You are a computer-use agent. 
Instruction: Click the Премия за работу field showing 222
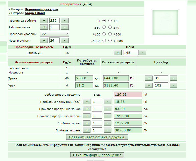coord(54,20)
